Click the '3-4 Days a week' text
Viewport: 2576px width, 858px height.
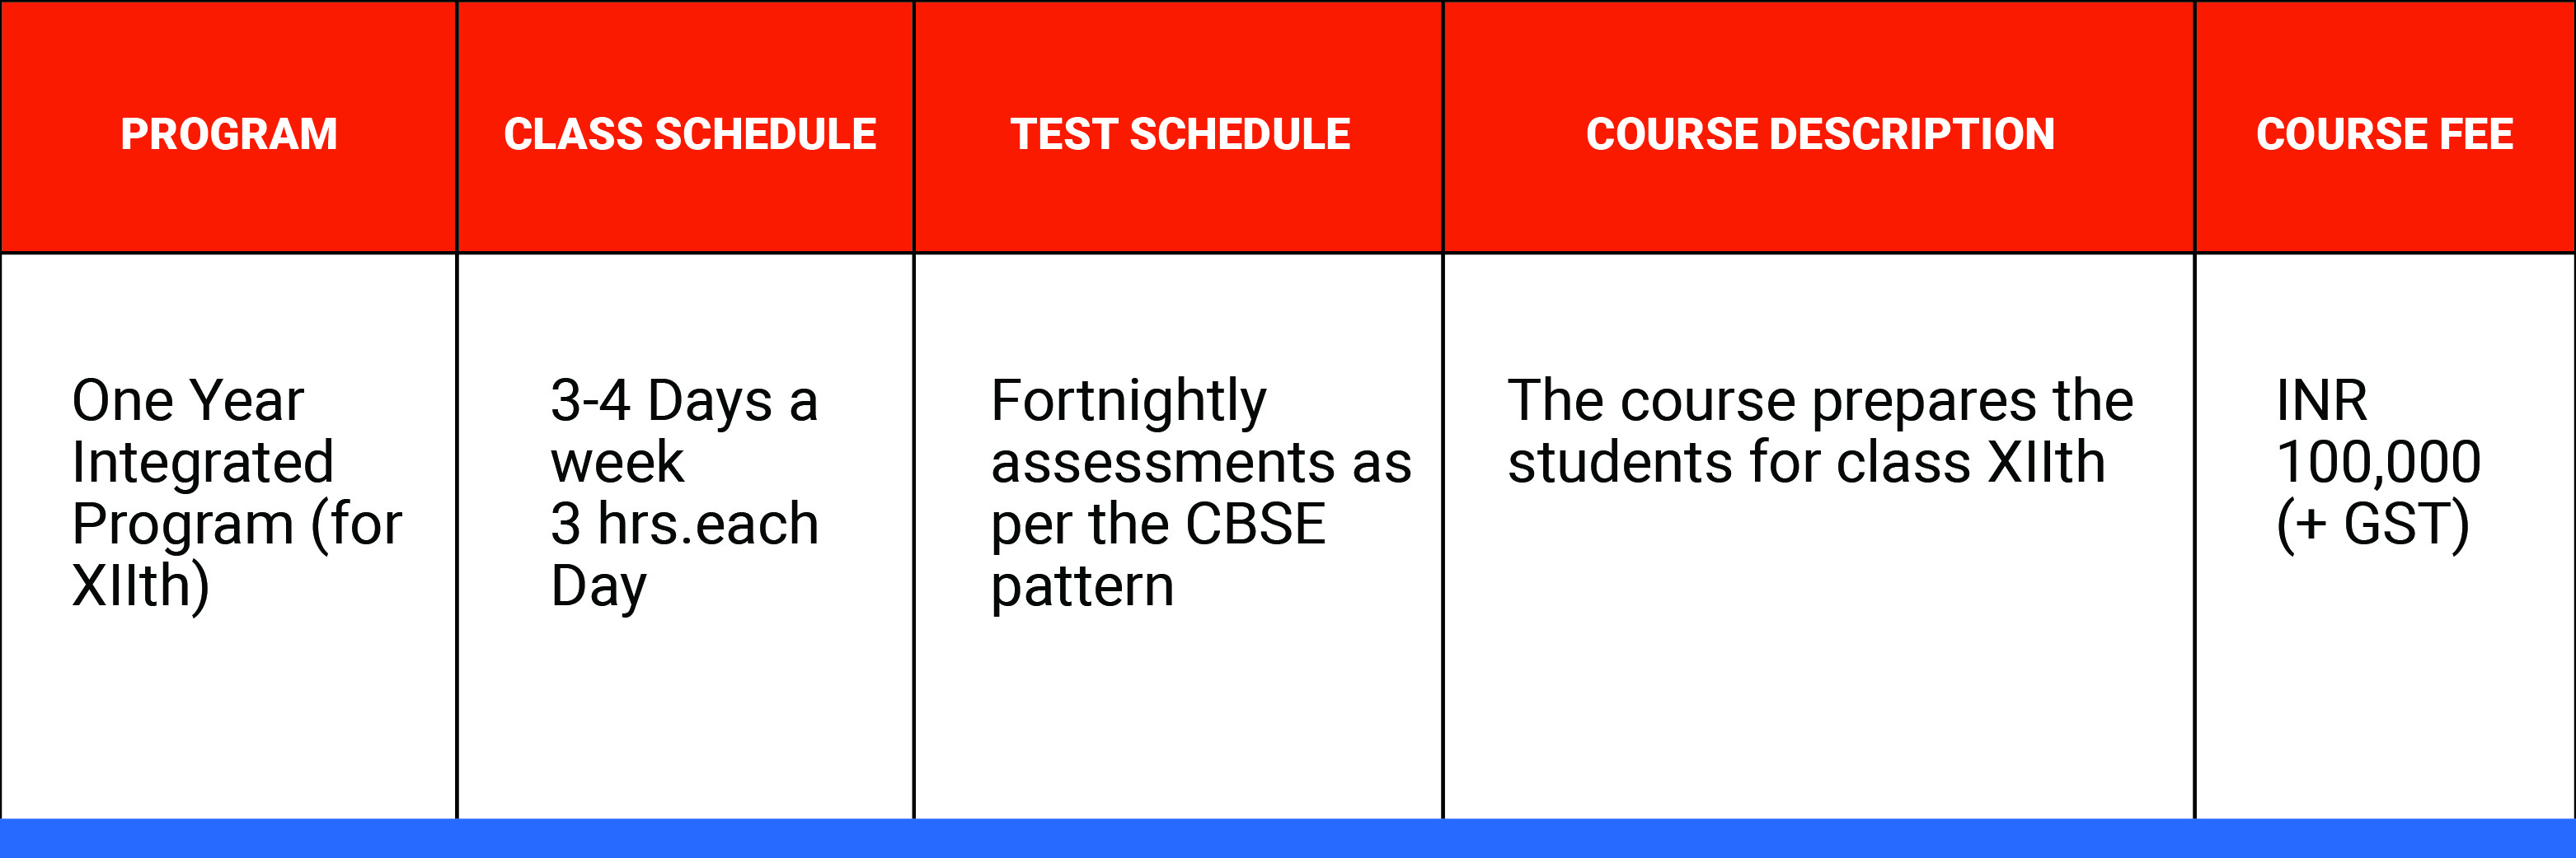(684, 431)
